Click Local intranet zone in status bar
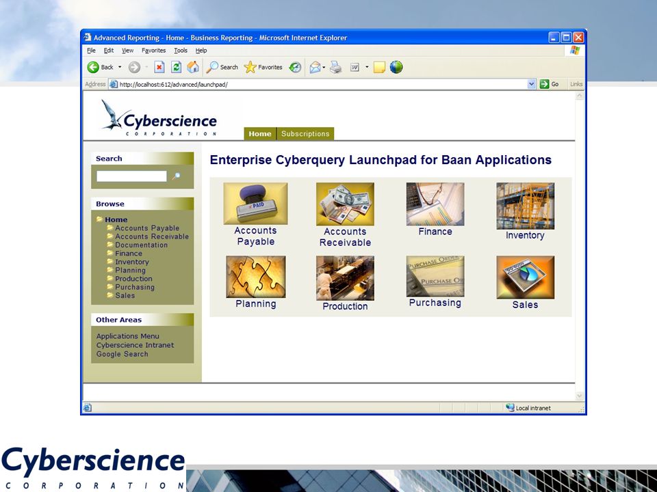Screen dimensions: 657x492 [528, 408]
